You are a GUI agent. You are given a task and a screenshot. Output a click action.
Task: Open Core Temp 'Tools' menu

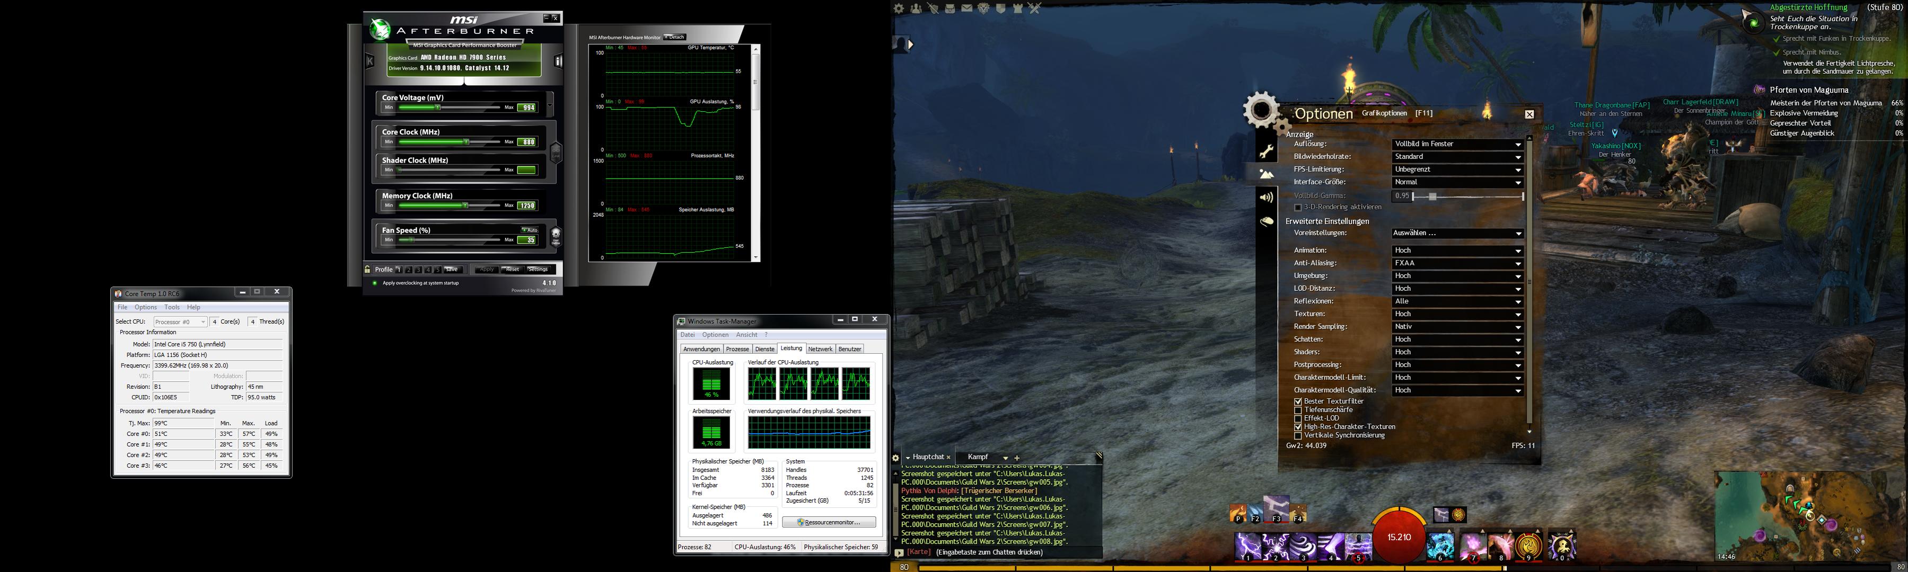172,307
